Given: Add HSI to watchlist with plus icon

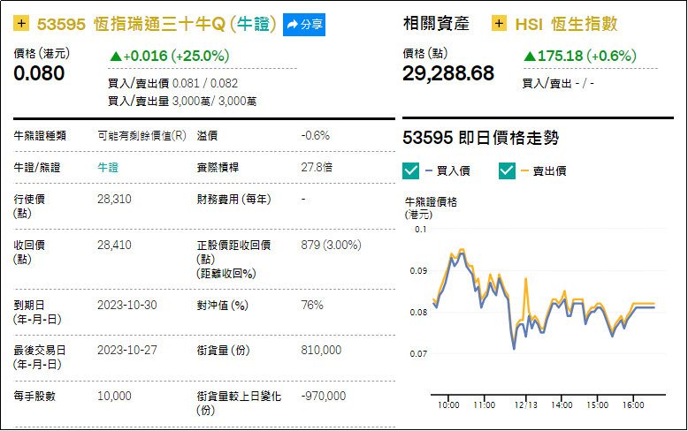Looking at the screenshot, I should (x=499, y=23).
